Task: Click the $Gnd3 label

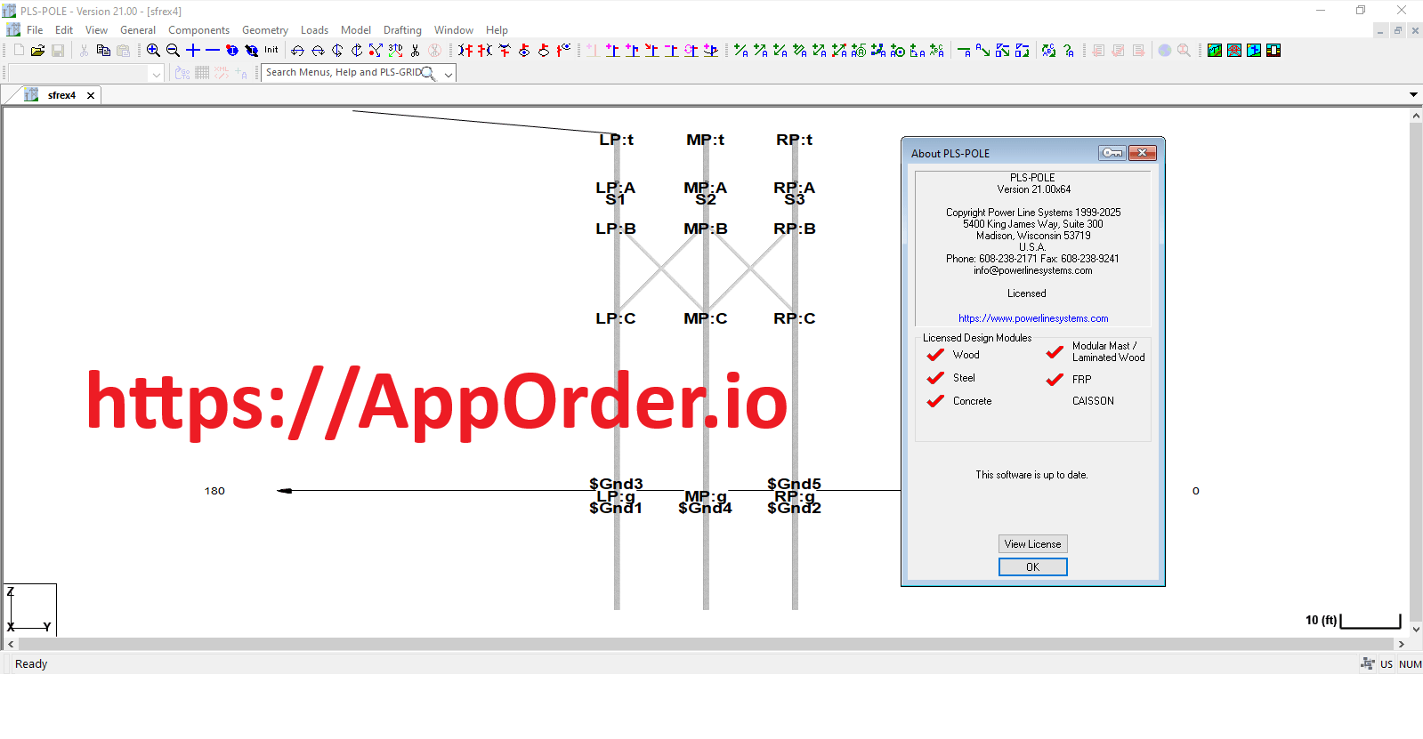Action: pos(616,484)
